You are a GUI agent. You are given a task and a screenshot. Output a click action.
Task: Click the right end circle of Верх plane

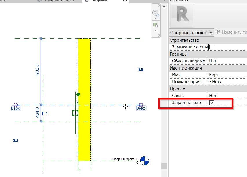pyautogui.click(x=141, y=105)
